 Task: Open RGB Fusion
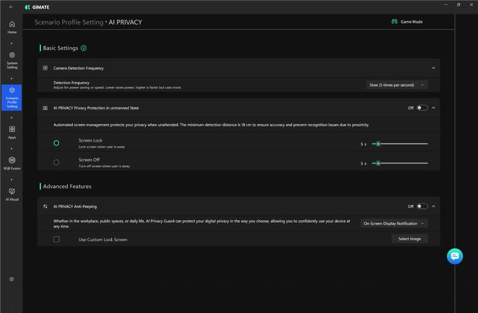click(x=12, y=163)
